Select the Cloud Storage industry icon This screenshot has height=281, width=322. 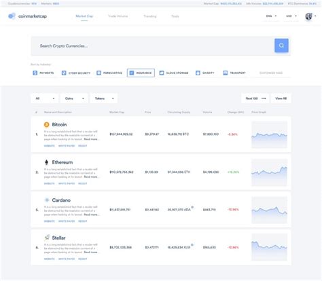tap(162, 73)
